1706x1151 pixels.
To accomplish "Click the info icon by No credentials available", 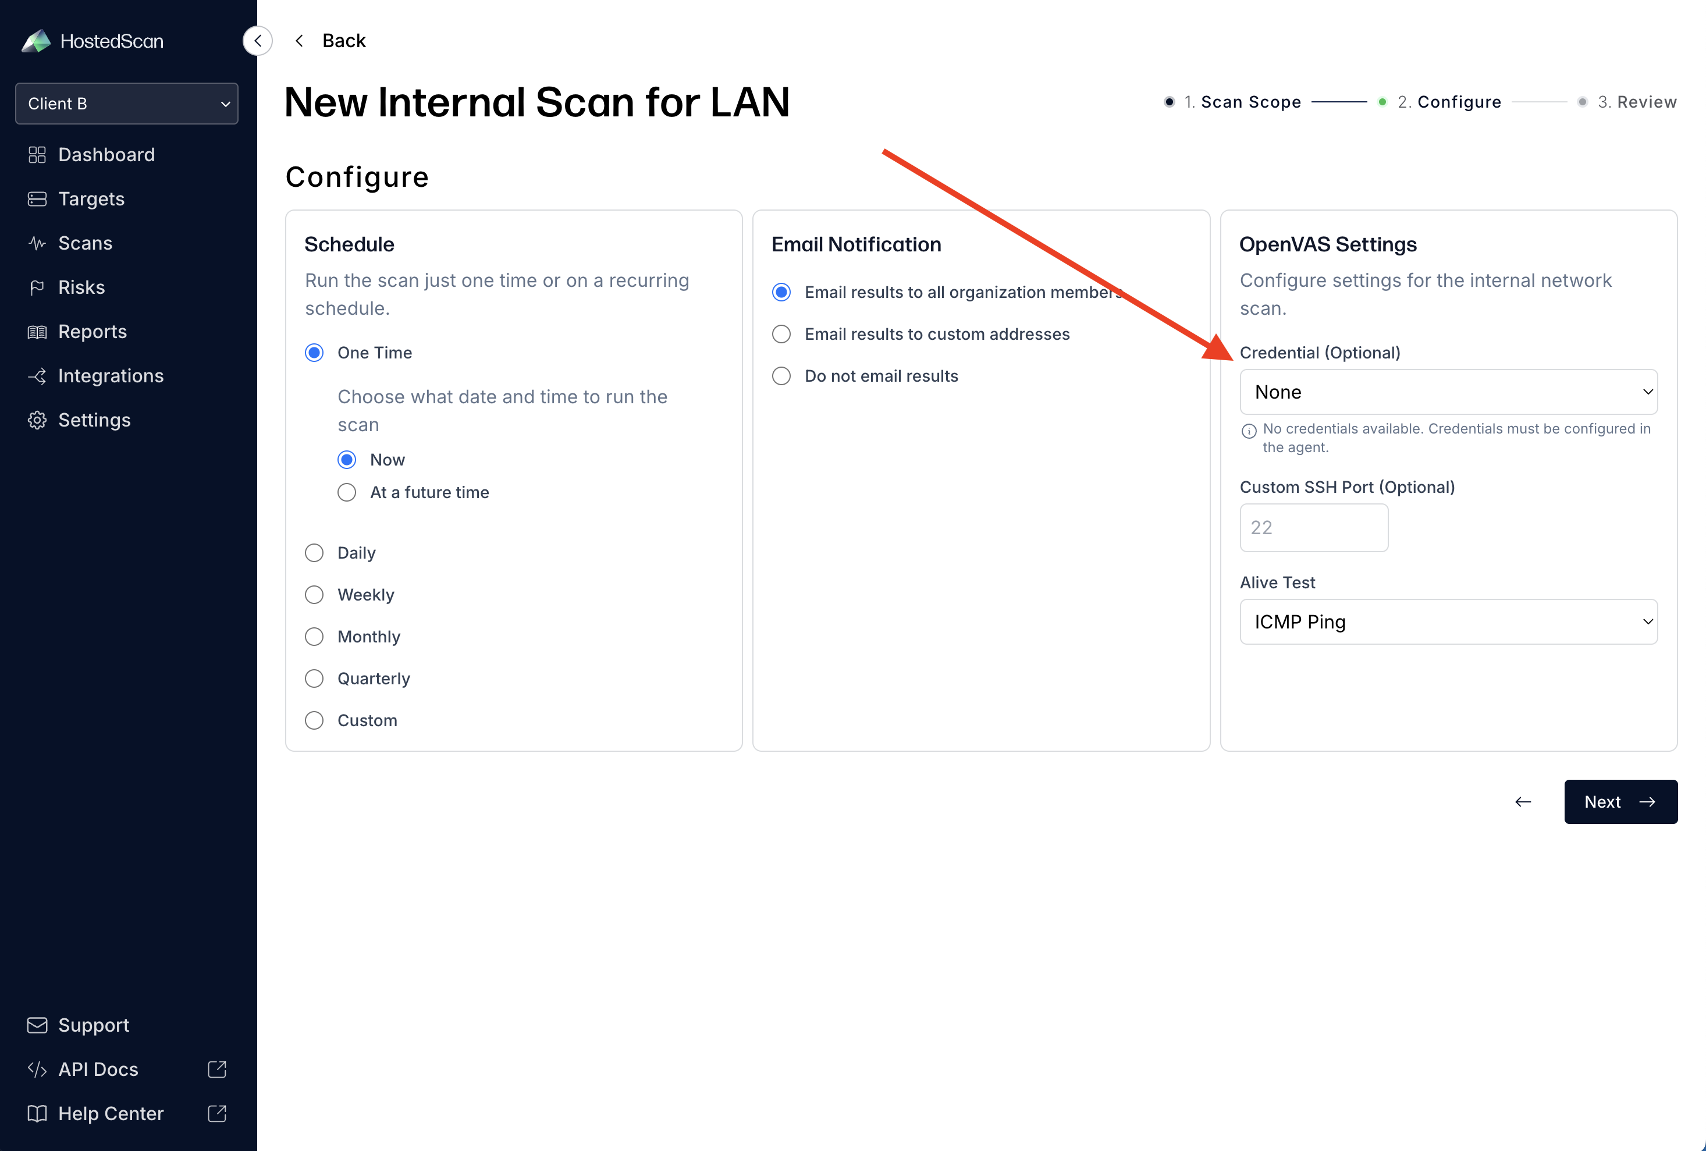I will [x=1249, y=431].
